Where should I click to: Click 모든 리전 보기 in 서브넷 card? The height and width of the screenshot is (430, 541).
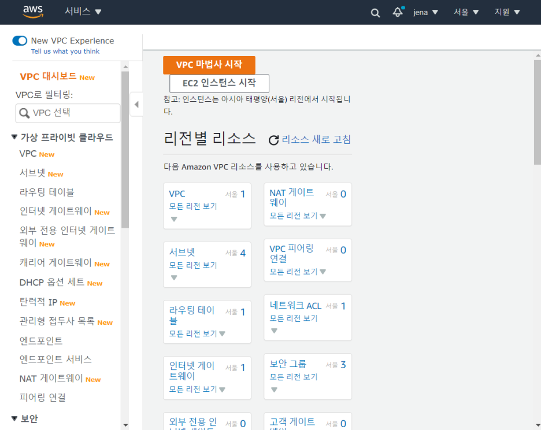coord(193,265)
